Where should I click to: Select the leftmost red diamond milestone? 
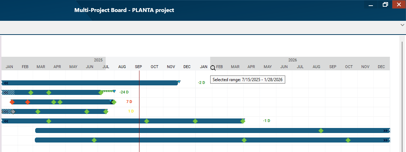pyautogui.click(x=12, y=102)
